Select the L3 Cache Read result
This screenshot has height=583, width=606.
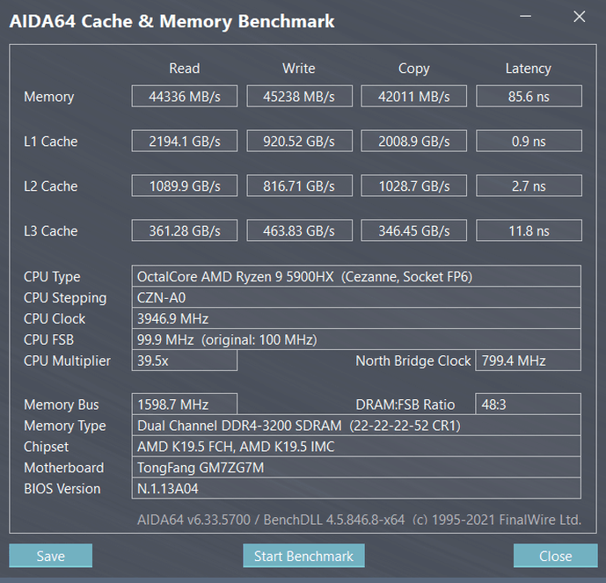(x=184, y=231)
